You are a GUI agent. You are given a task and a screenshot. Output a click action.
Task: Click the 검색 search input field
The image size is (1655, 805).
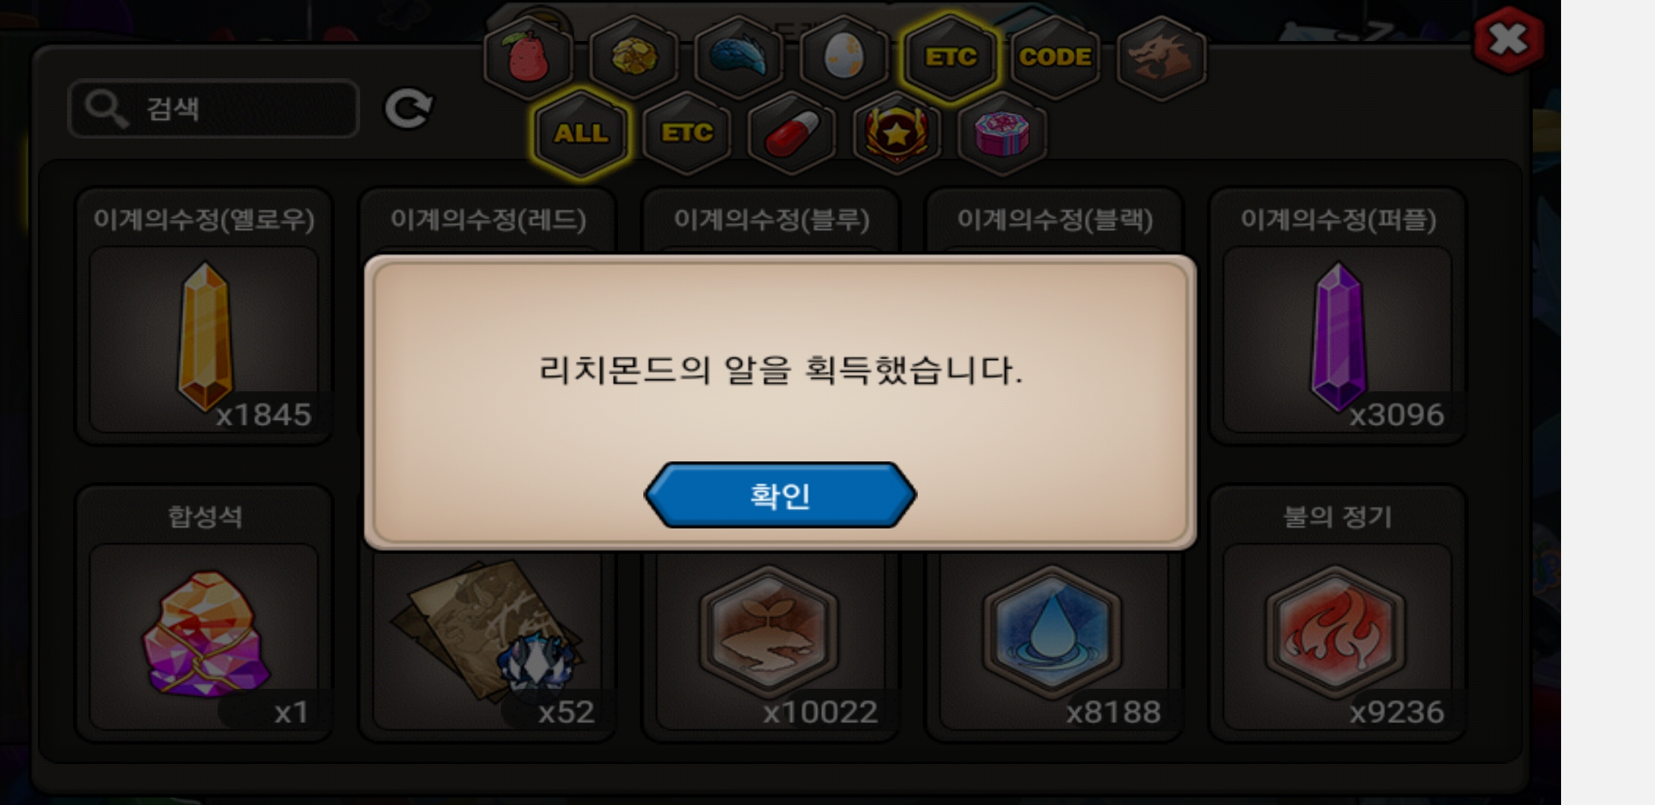[214, 109]
